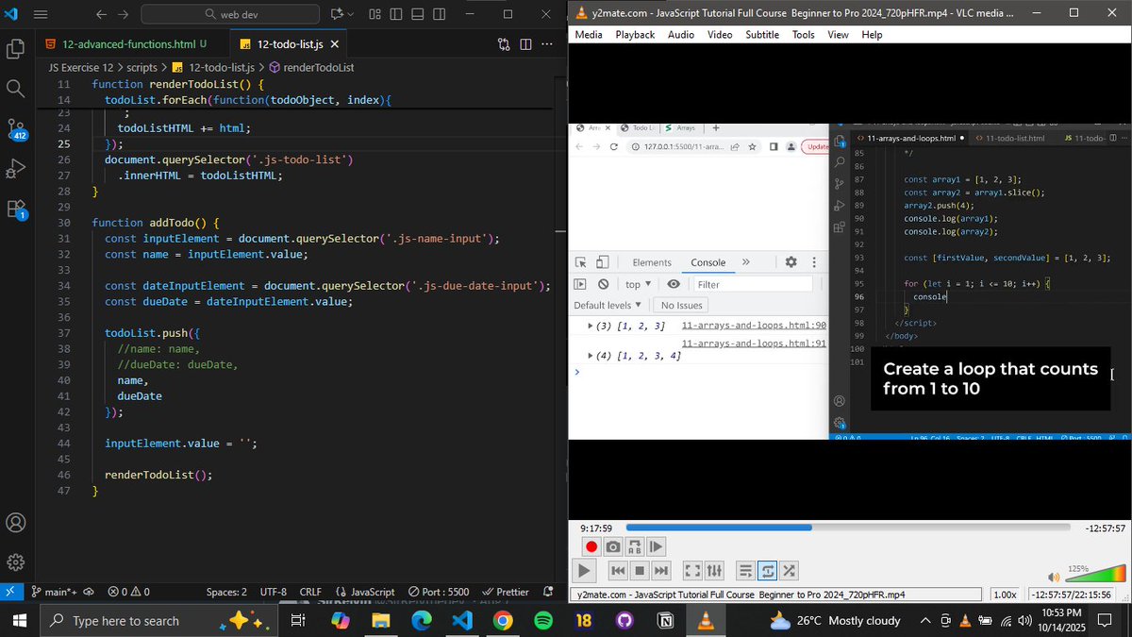Toggle the VLC playlist
The width and height of the screenshot is (1132, 637).
[x=745, y=570]
